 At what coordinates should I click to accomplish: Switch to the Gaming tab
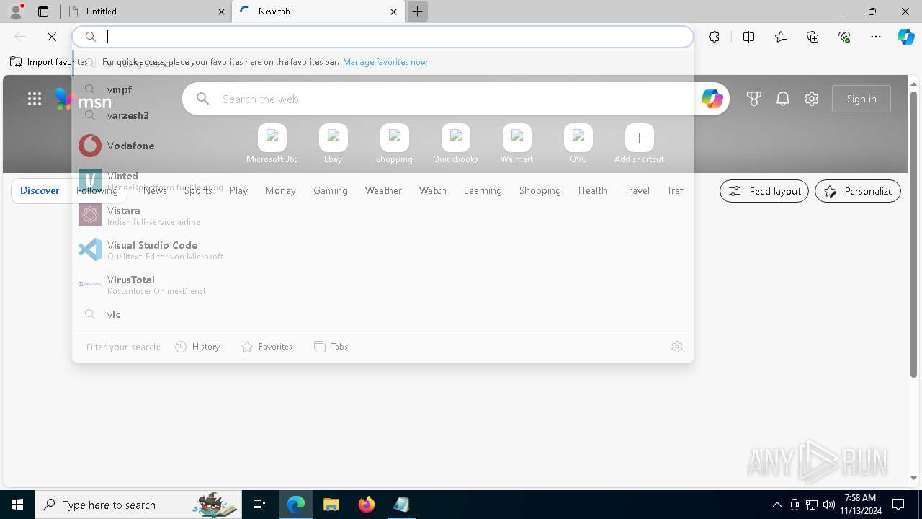331,191
